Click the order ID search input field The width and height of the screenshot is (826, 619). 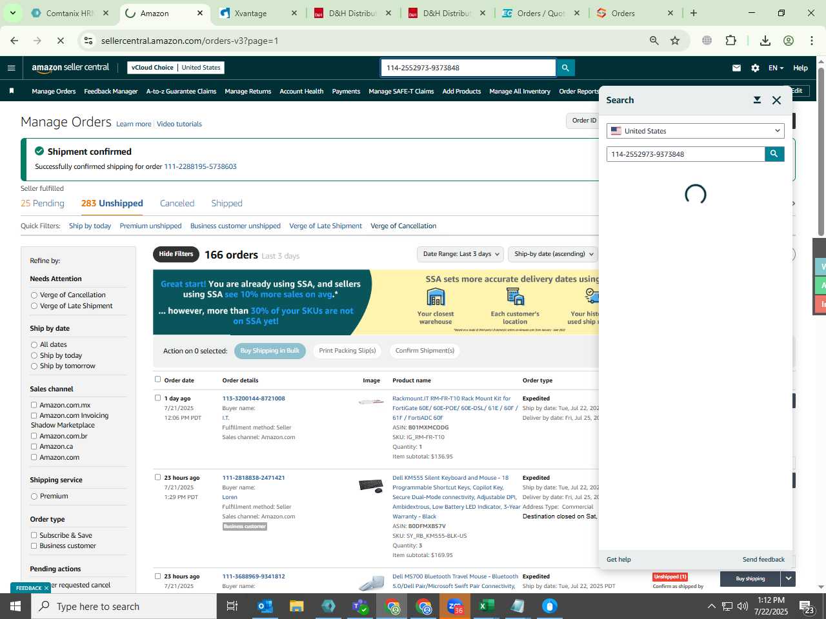[x=468, y=68]
